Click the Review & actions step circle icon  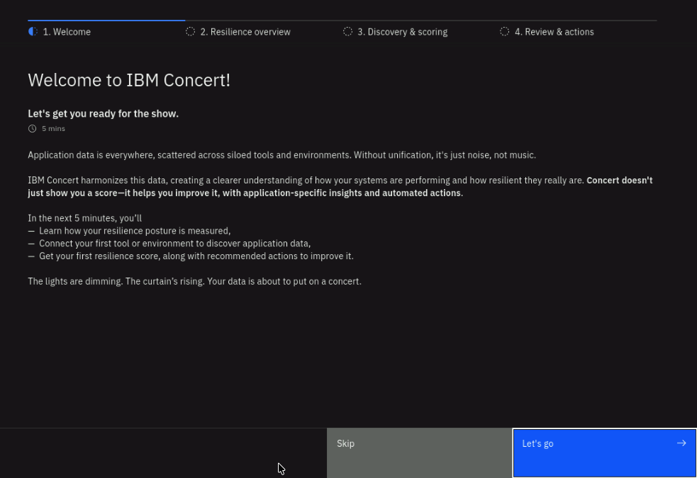pyautogui.click(x=504, y=32)
